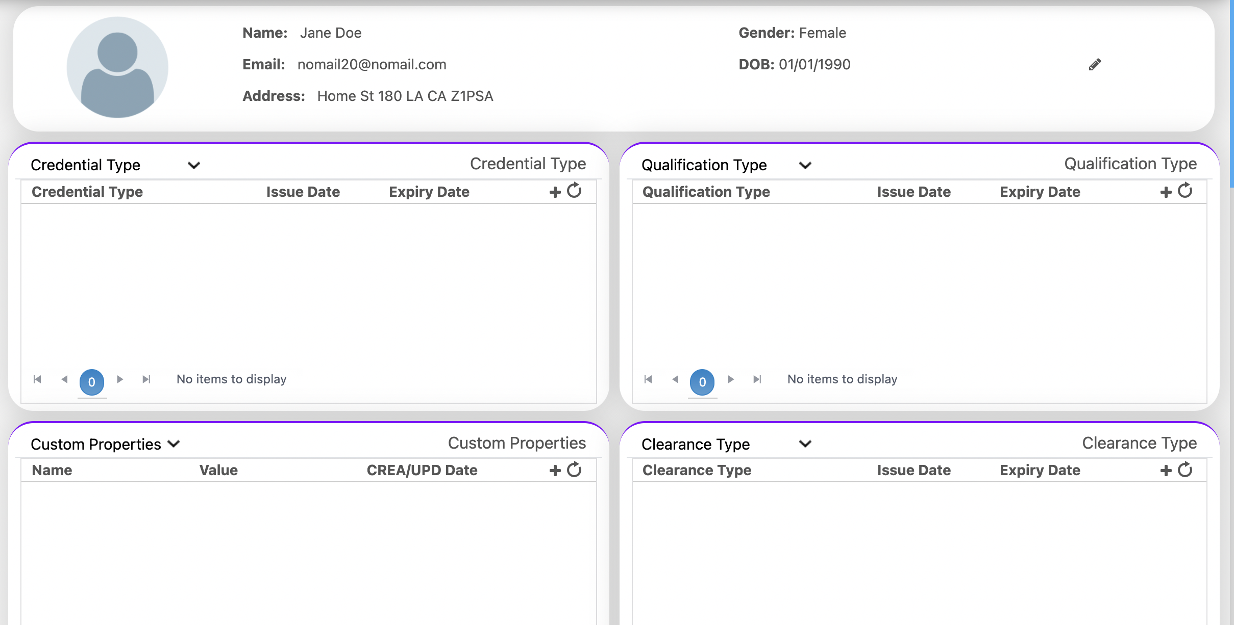Open the Custom Properties dropdown
The height and width of the screenshot is (625, 1234).
(174, 444)
